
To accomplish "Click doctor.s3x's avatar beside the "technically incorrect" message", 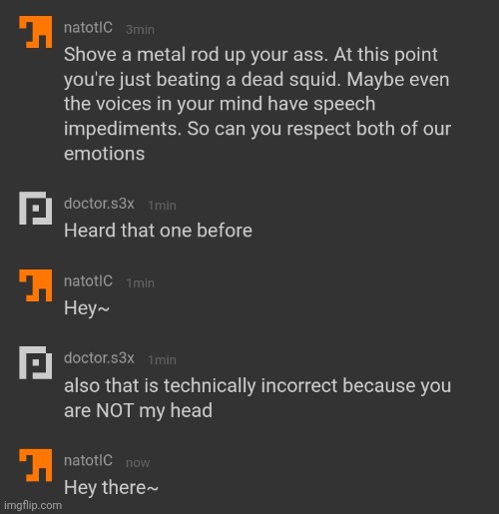I will click(36, 362).
